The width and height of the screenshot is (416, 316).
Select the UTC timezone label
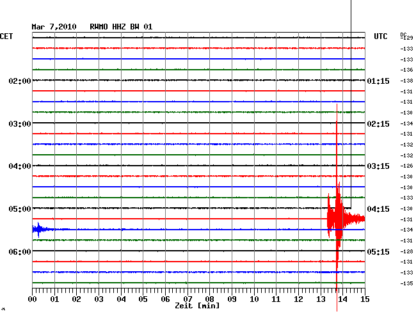point(380,36)
